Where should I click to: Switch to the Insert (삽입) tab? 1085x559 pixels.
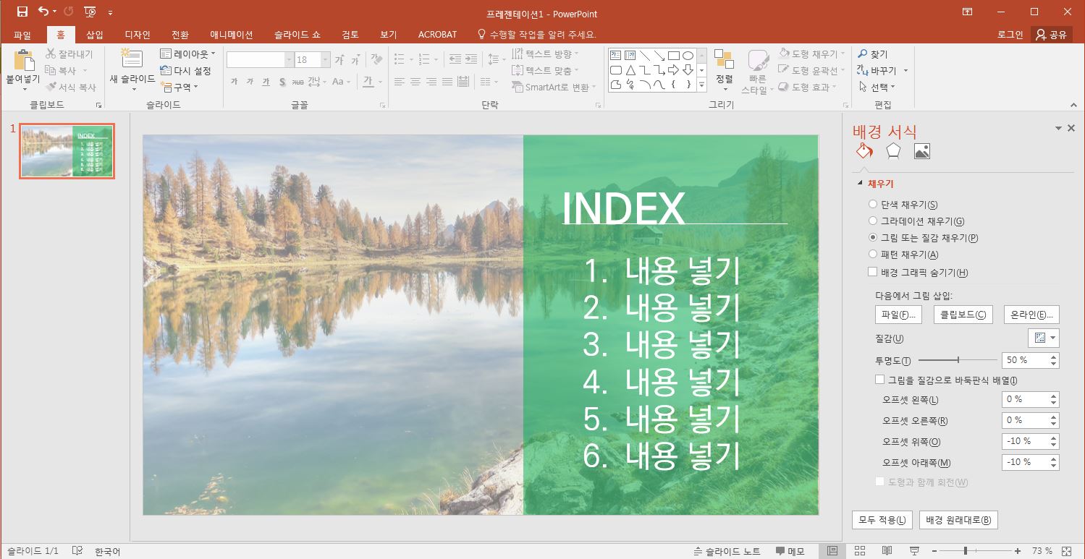[95, 35]
